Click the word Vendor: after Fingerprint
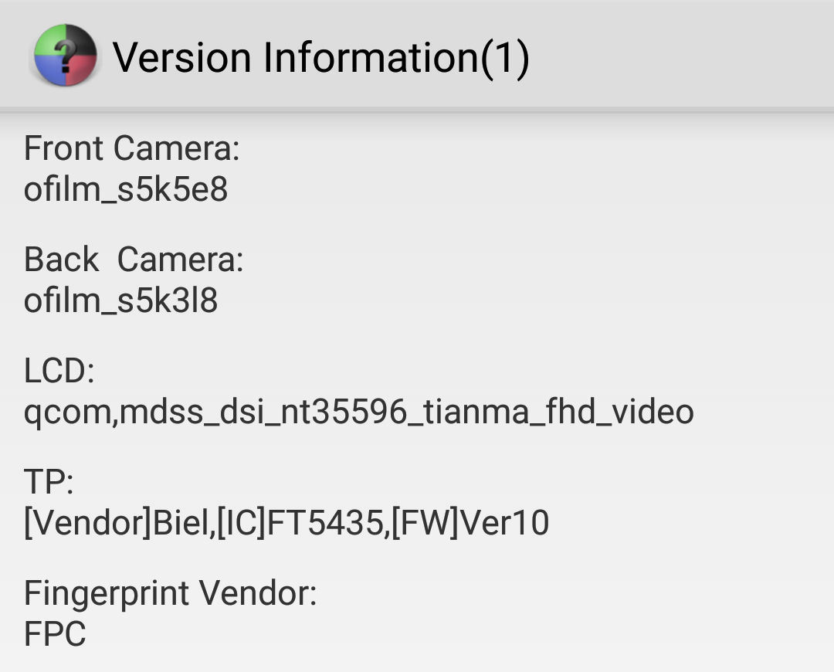The image size is (834, 672). tap(258, 593)
